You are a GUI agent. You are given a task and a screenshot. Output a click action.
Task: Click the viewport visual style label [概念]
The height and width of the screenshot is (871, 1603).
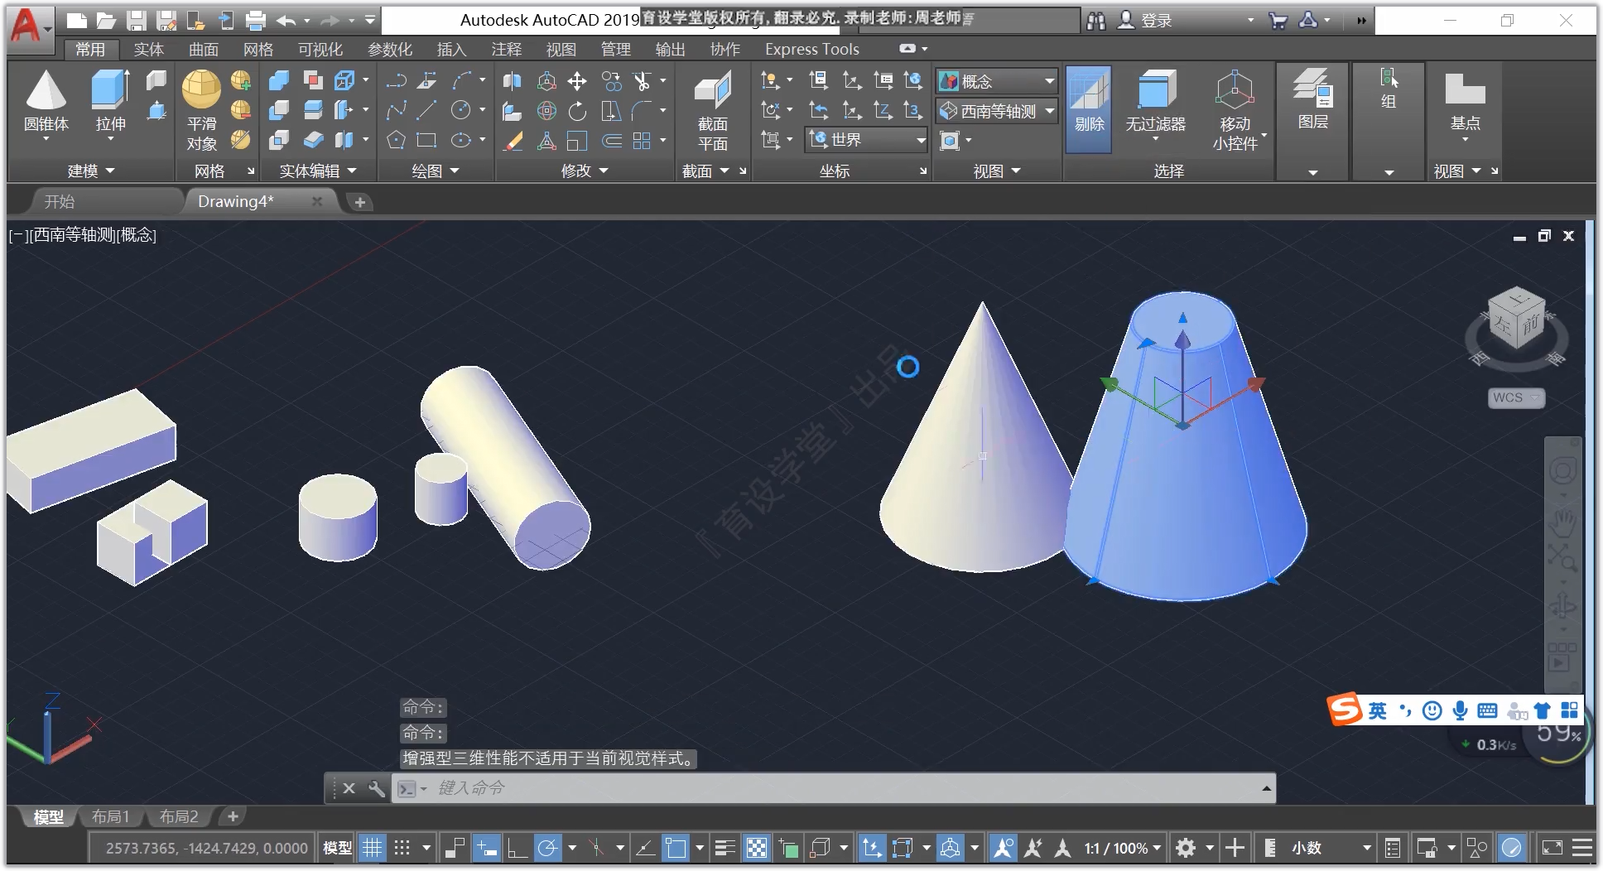(x=137, y=235)
